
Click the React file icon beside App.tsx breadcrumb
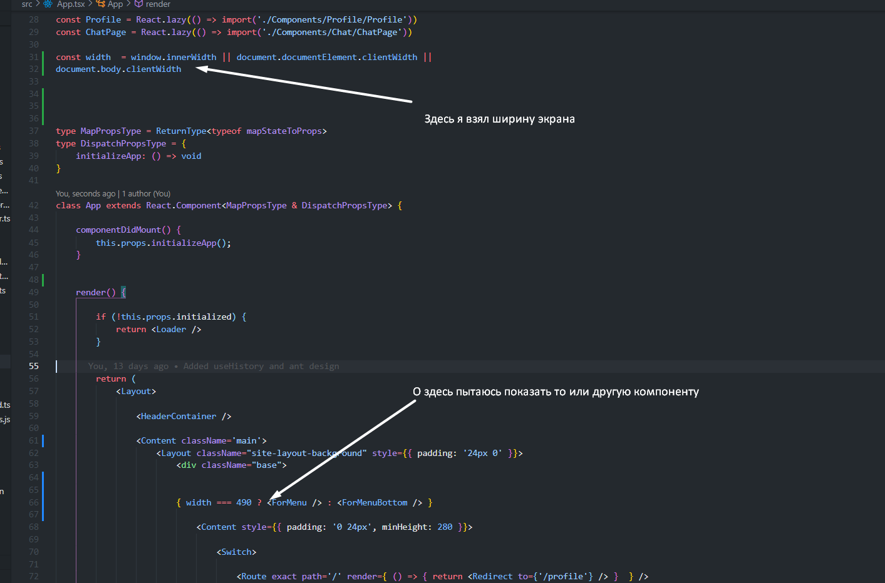click(x=48, y=4)
